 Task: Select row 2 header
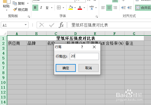(3, 43)
